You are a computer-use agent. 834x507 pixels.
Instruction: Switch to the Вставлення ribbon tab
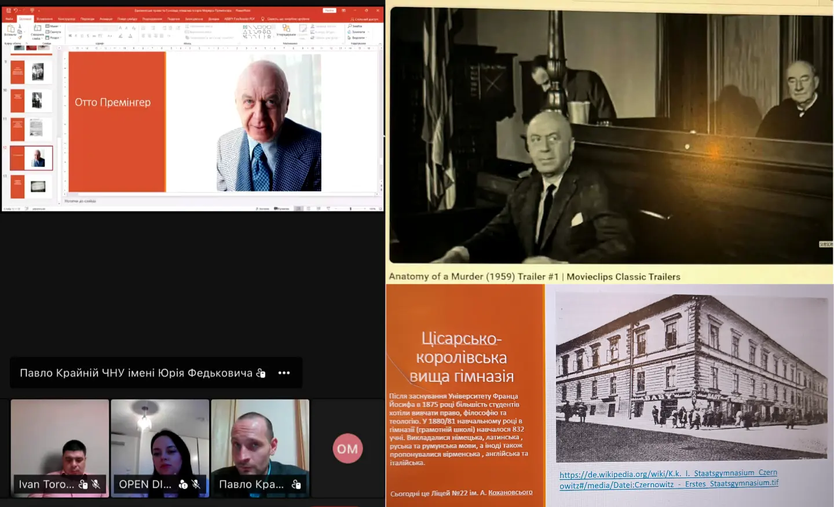click(45, 19)
